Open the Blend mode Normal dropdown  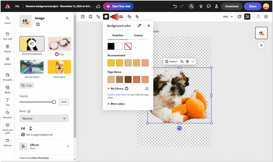(x=44, y=118)
